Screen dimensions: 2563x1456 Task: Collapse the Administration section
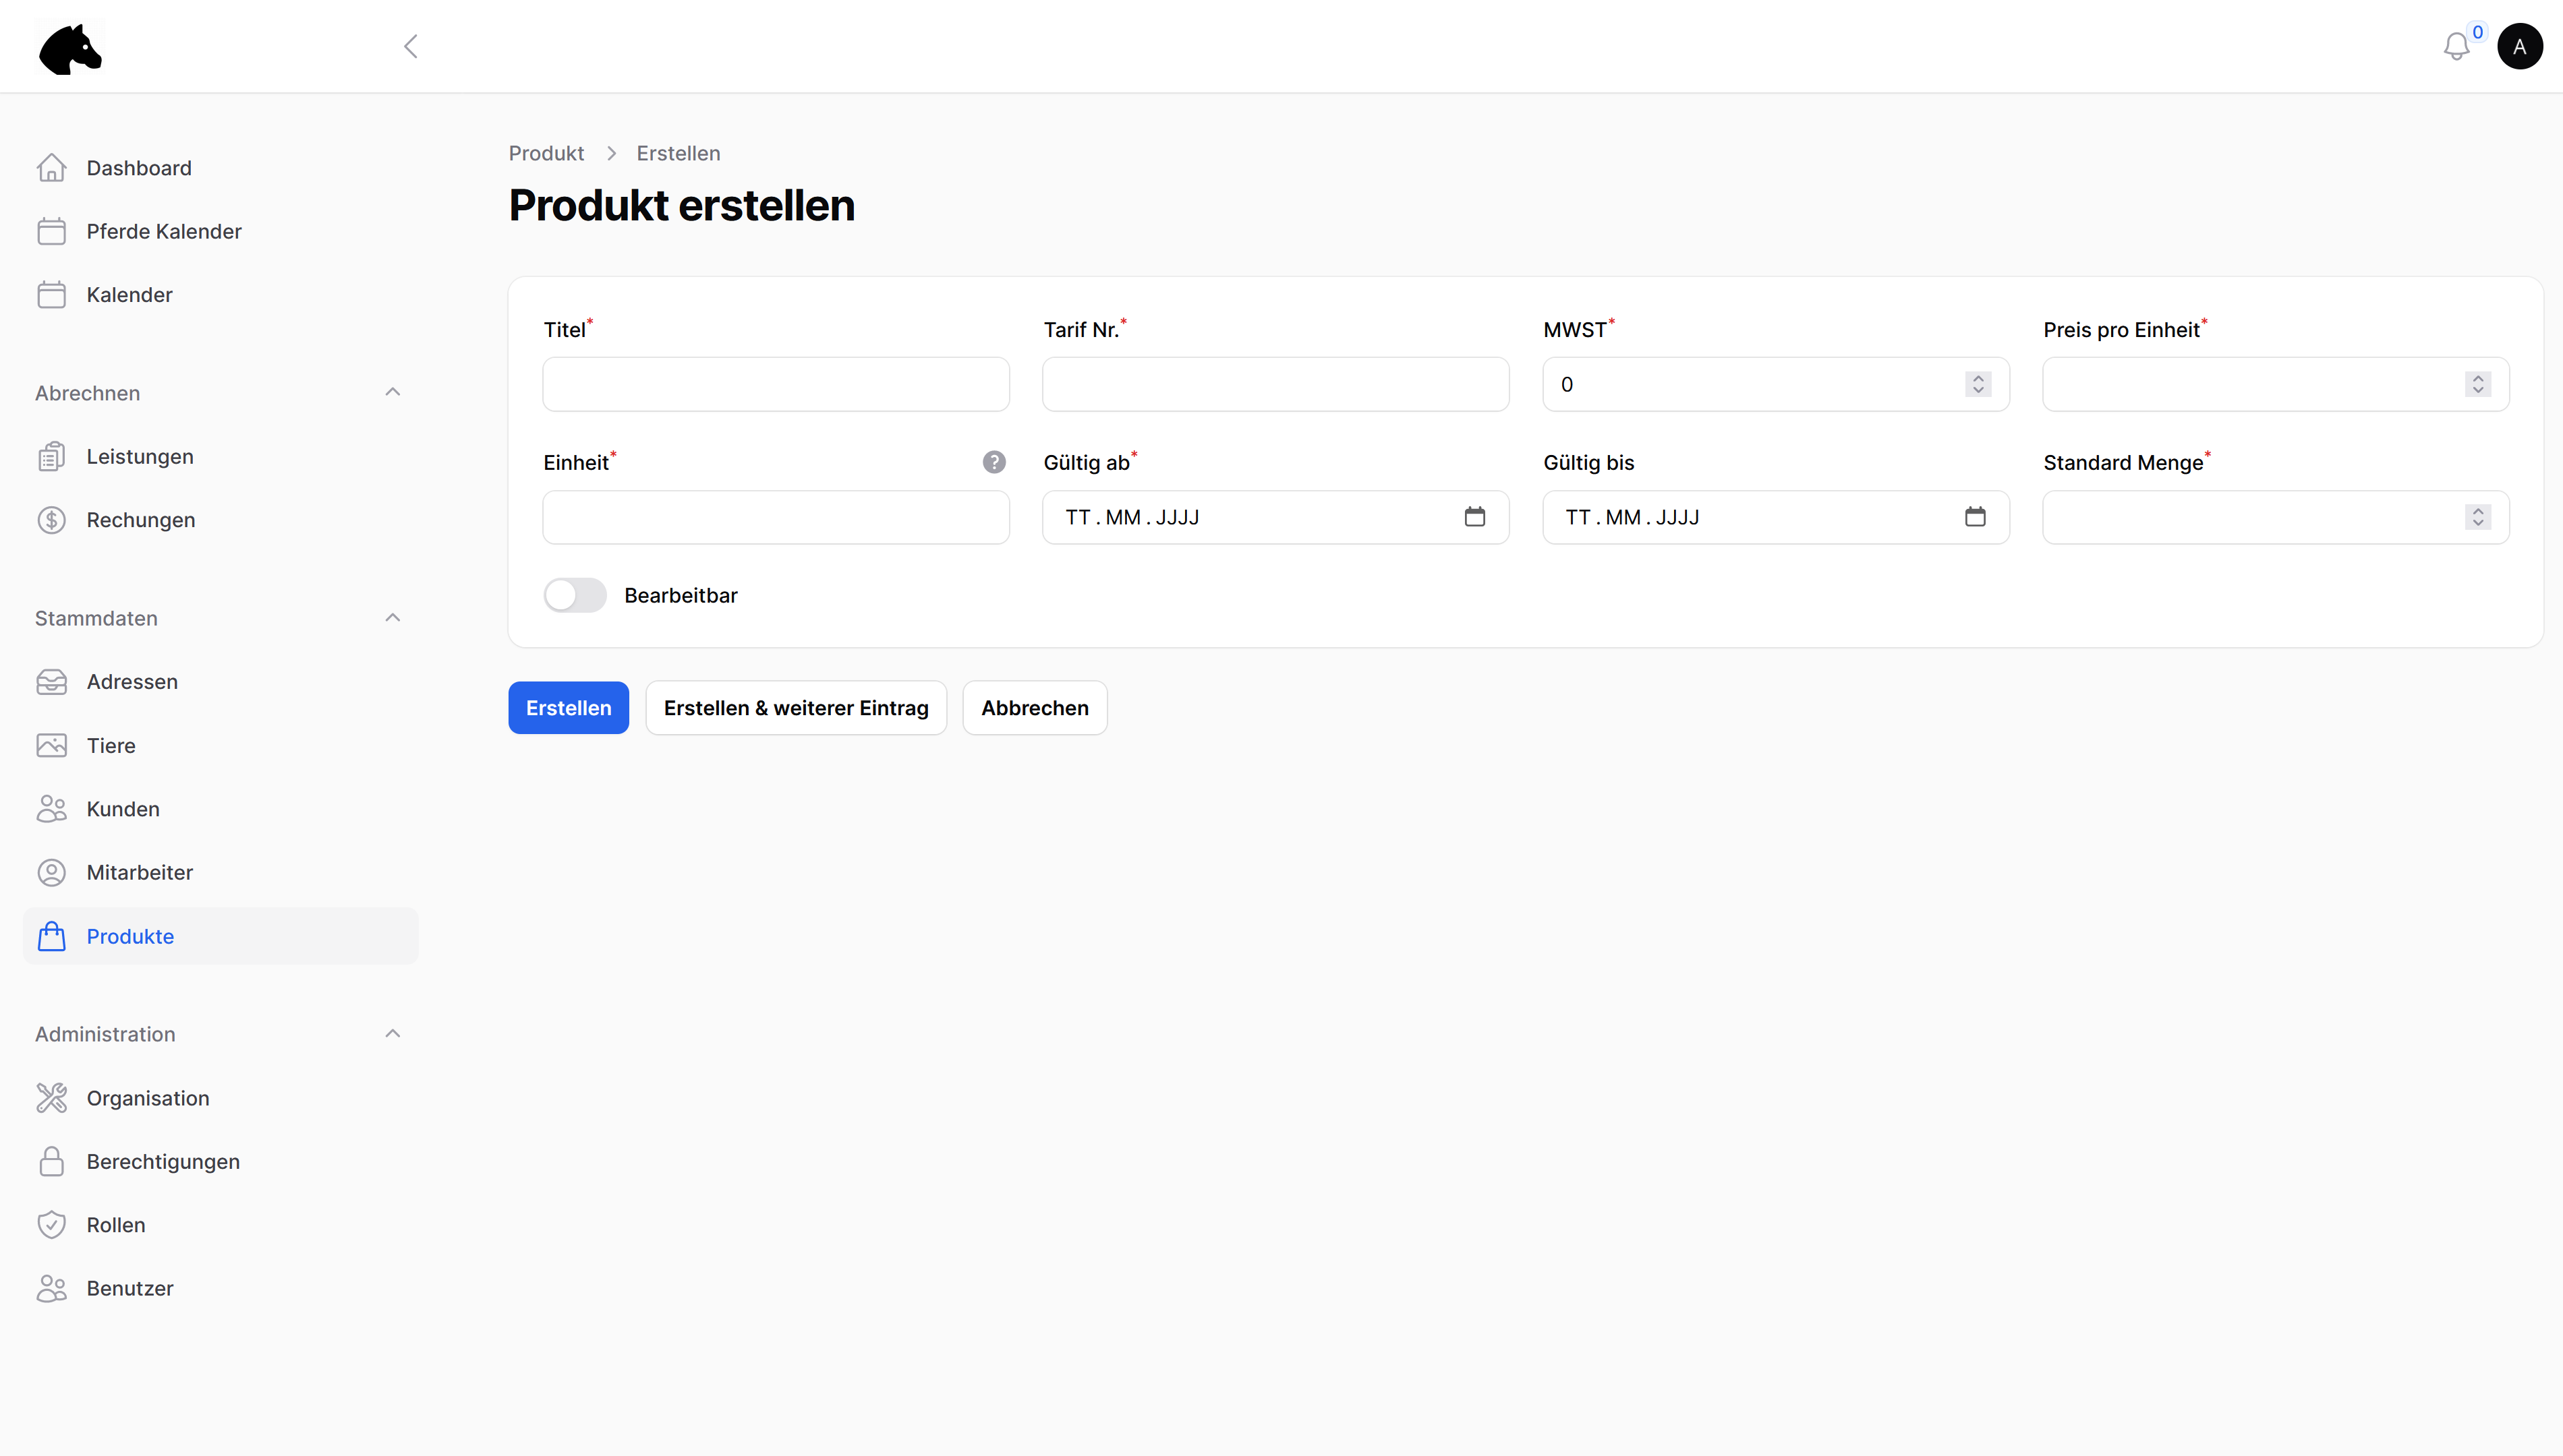point(392,1033)
